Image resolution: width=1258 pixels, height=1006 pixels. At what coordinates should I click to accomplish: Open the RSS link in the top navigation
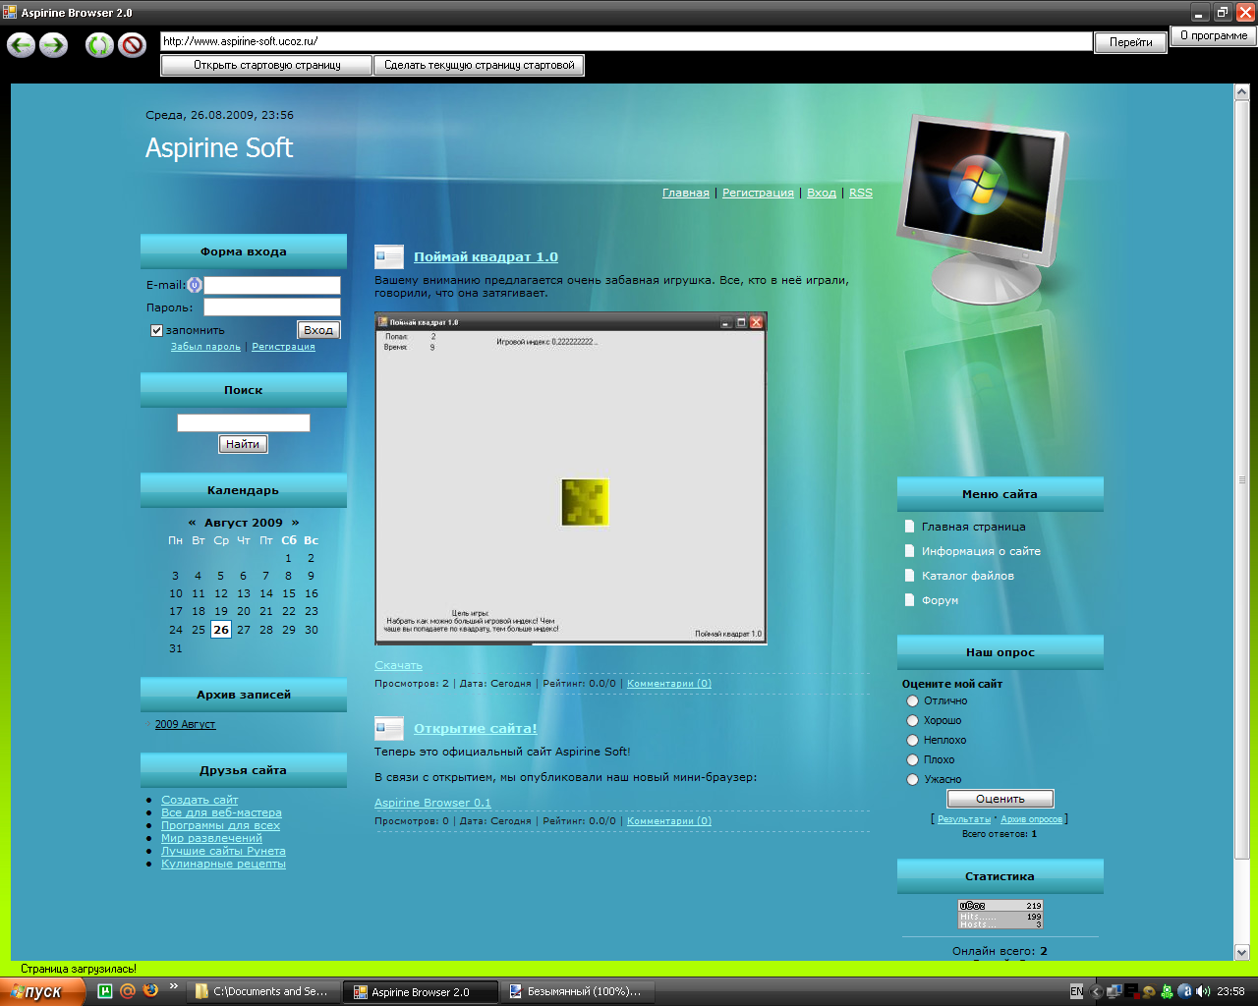[861, 193]
